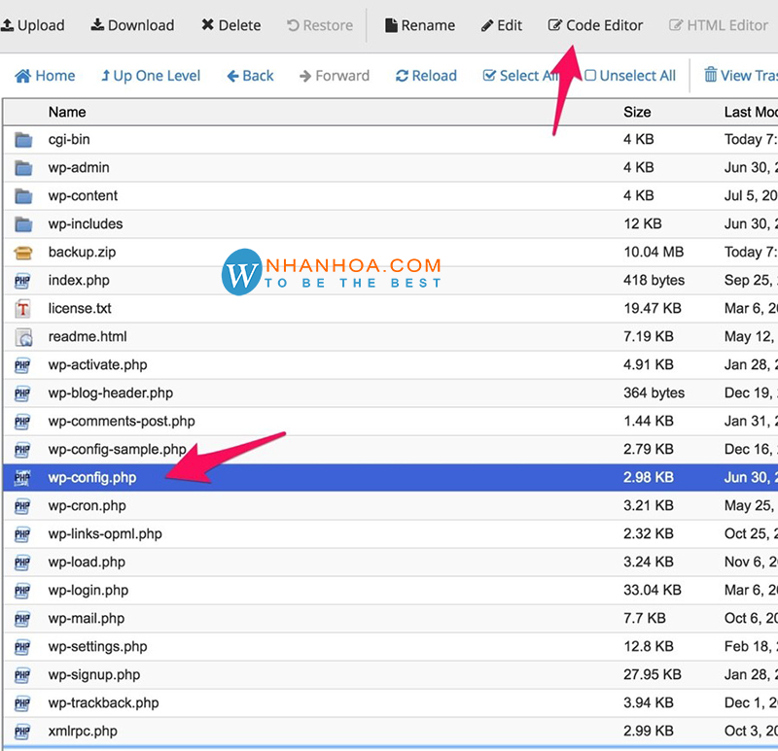
Task: Select the xmlrpc.php file icon
Action: (x=22, y=732)
